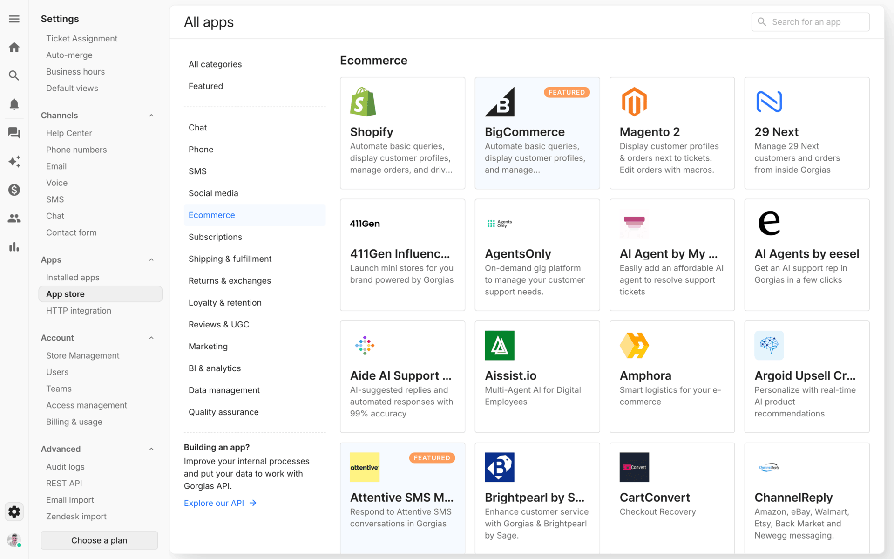Open the AI Agent by My app card
The height and width of the screenshot is (559, 894).
(672, 255)
